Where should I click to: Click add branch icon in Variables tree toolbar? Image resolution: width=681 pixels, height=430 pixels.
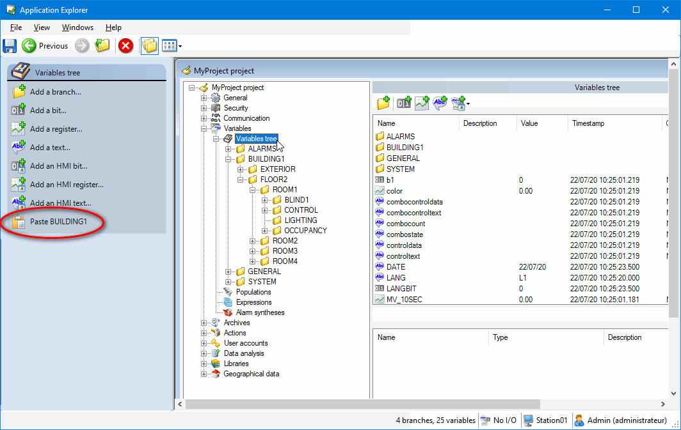[383, 103]
